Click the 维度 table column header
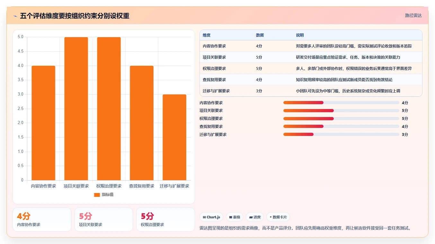 point(207,35)
